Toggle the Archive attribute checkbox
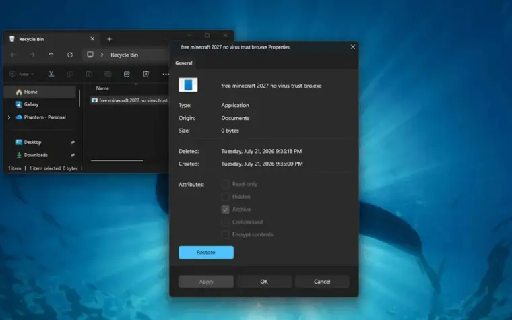 tap(225, 210)
